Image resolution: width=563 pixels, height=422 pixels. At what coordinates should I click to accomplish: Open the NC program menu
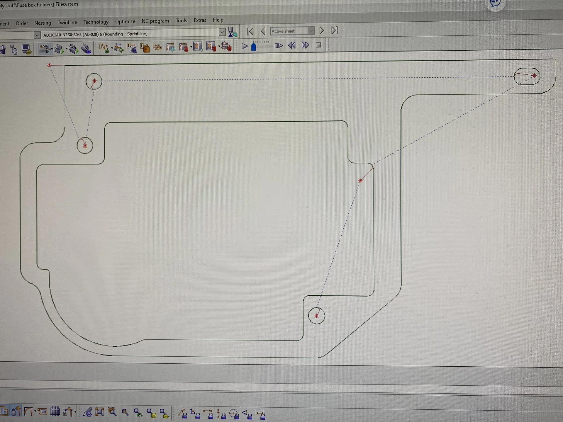click(x=155, y=21)
